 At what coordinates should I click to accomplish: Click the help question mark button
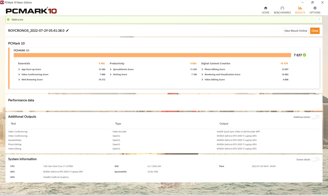(319, 20)
